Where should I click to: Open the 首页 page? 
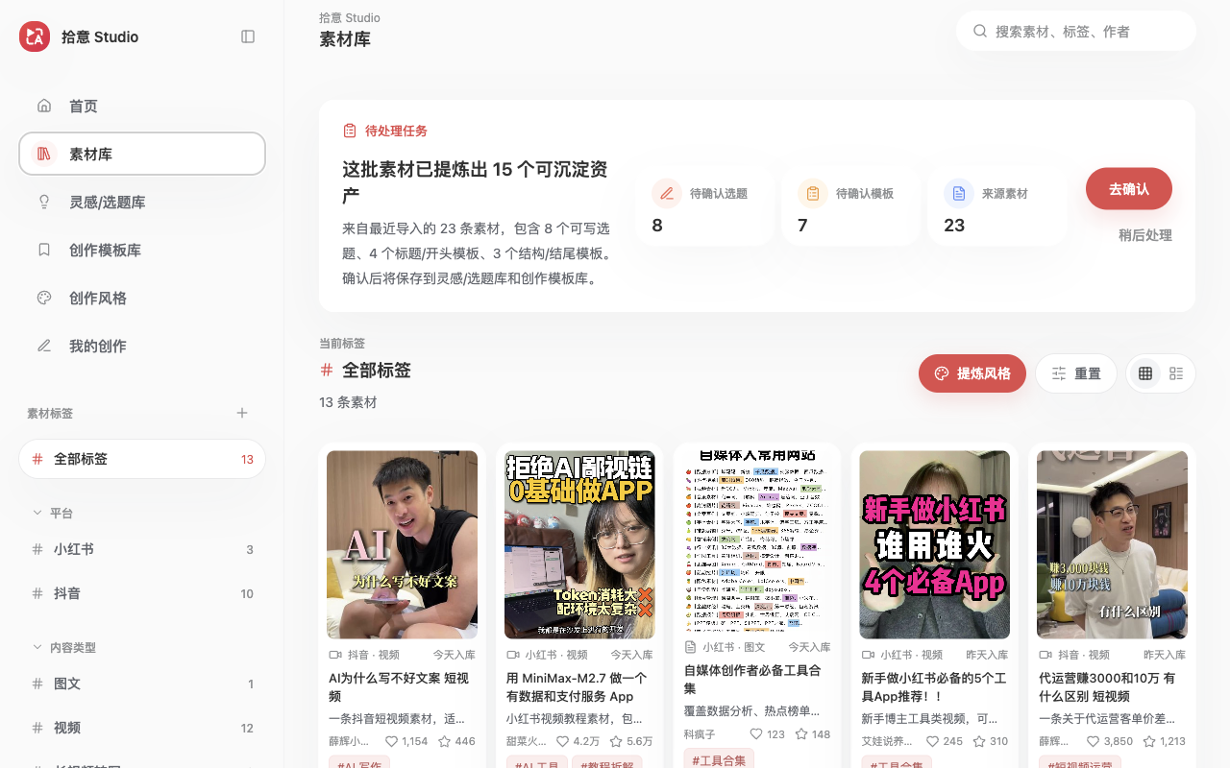point(142,106)
